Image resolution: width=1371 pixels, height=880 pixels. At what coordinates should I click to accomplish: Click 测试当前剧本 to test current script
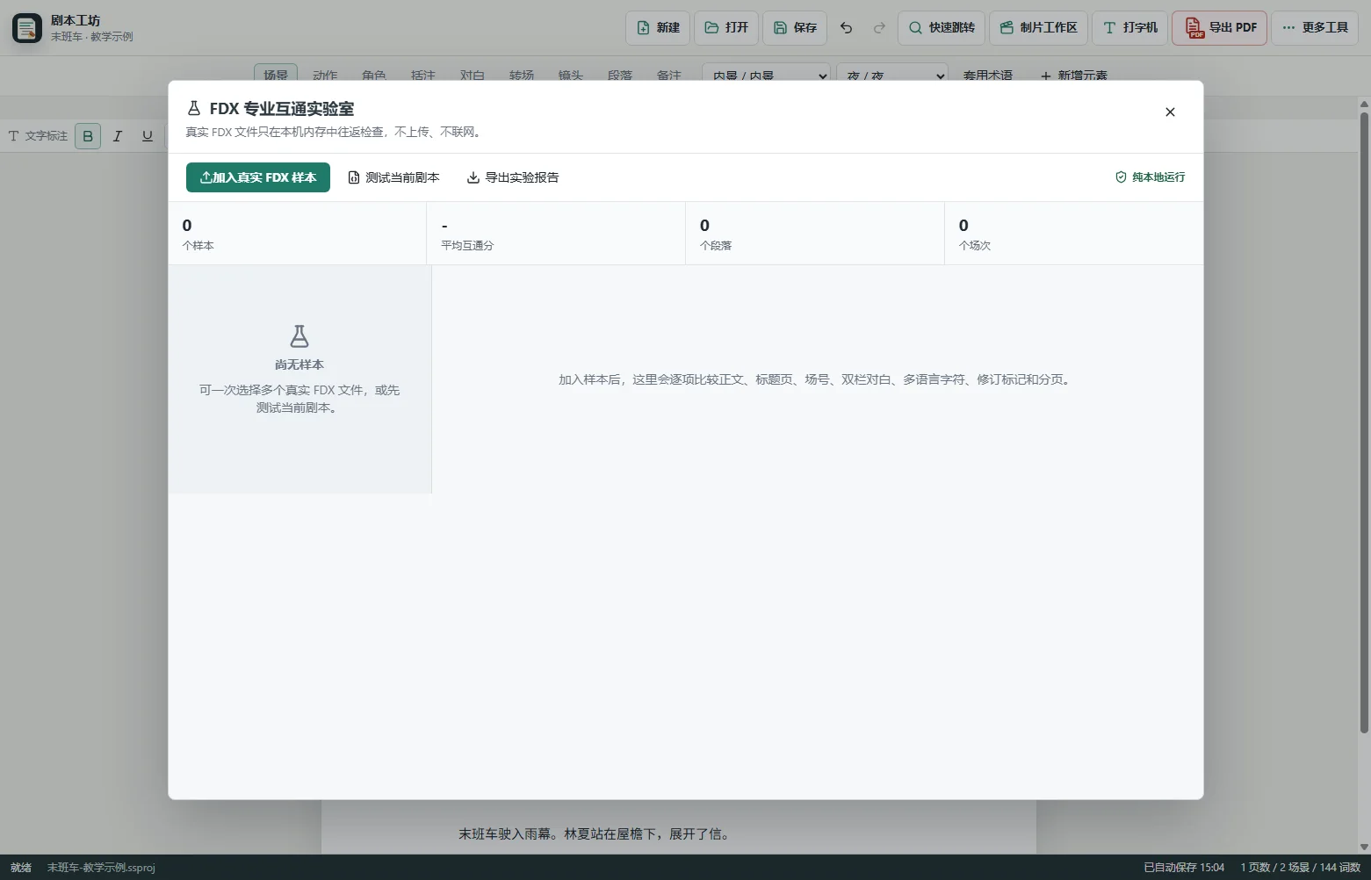pyautogui.click(x=394, y=177)
